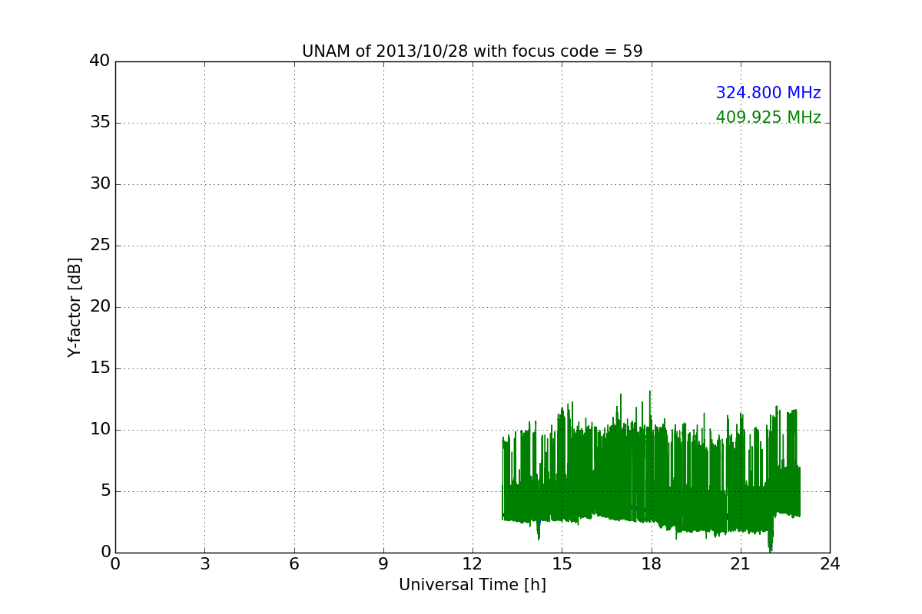Click the y-axis tick label '15'
The image size is (922, 614).
[x=100, y=368]
